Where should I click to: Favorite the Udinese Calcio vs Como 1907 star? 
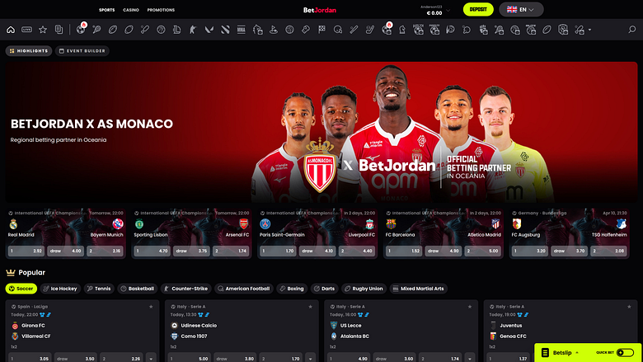tap(311, 307)
